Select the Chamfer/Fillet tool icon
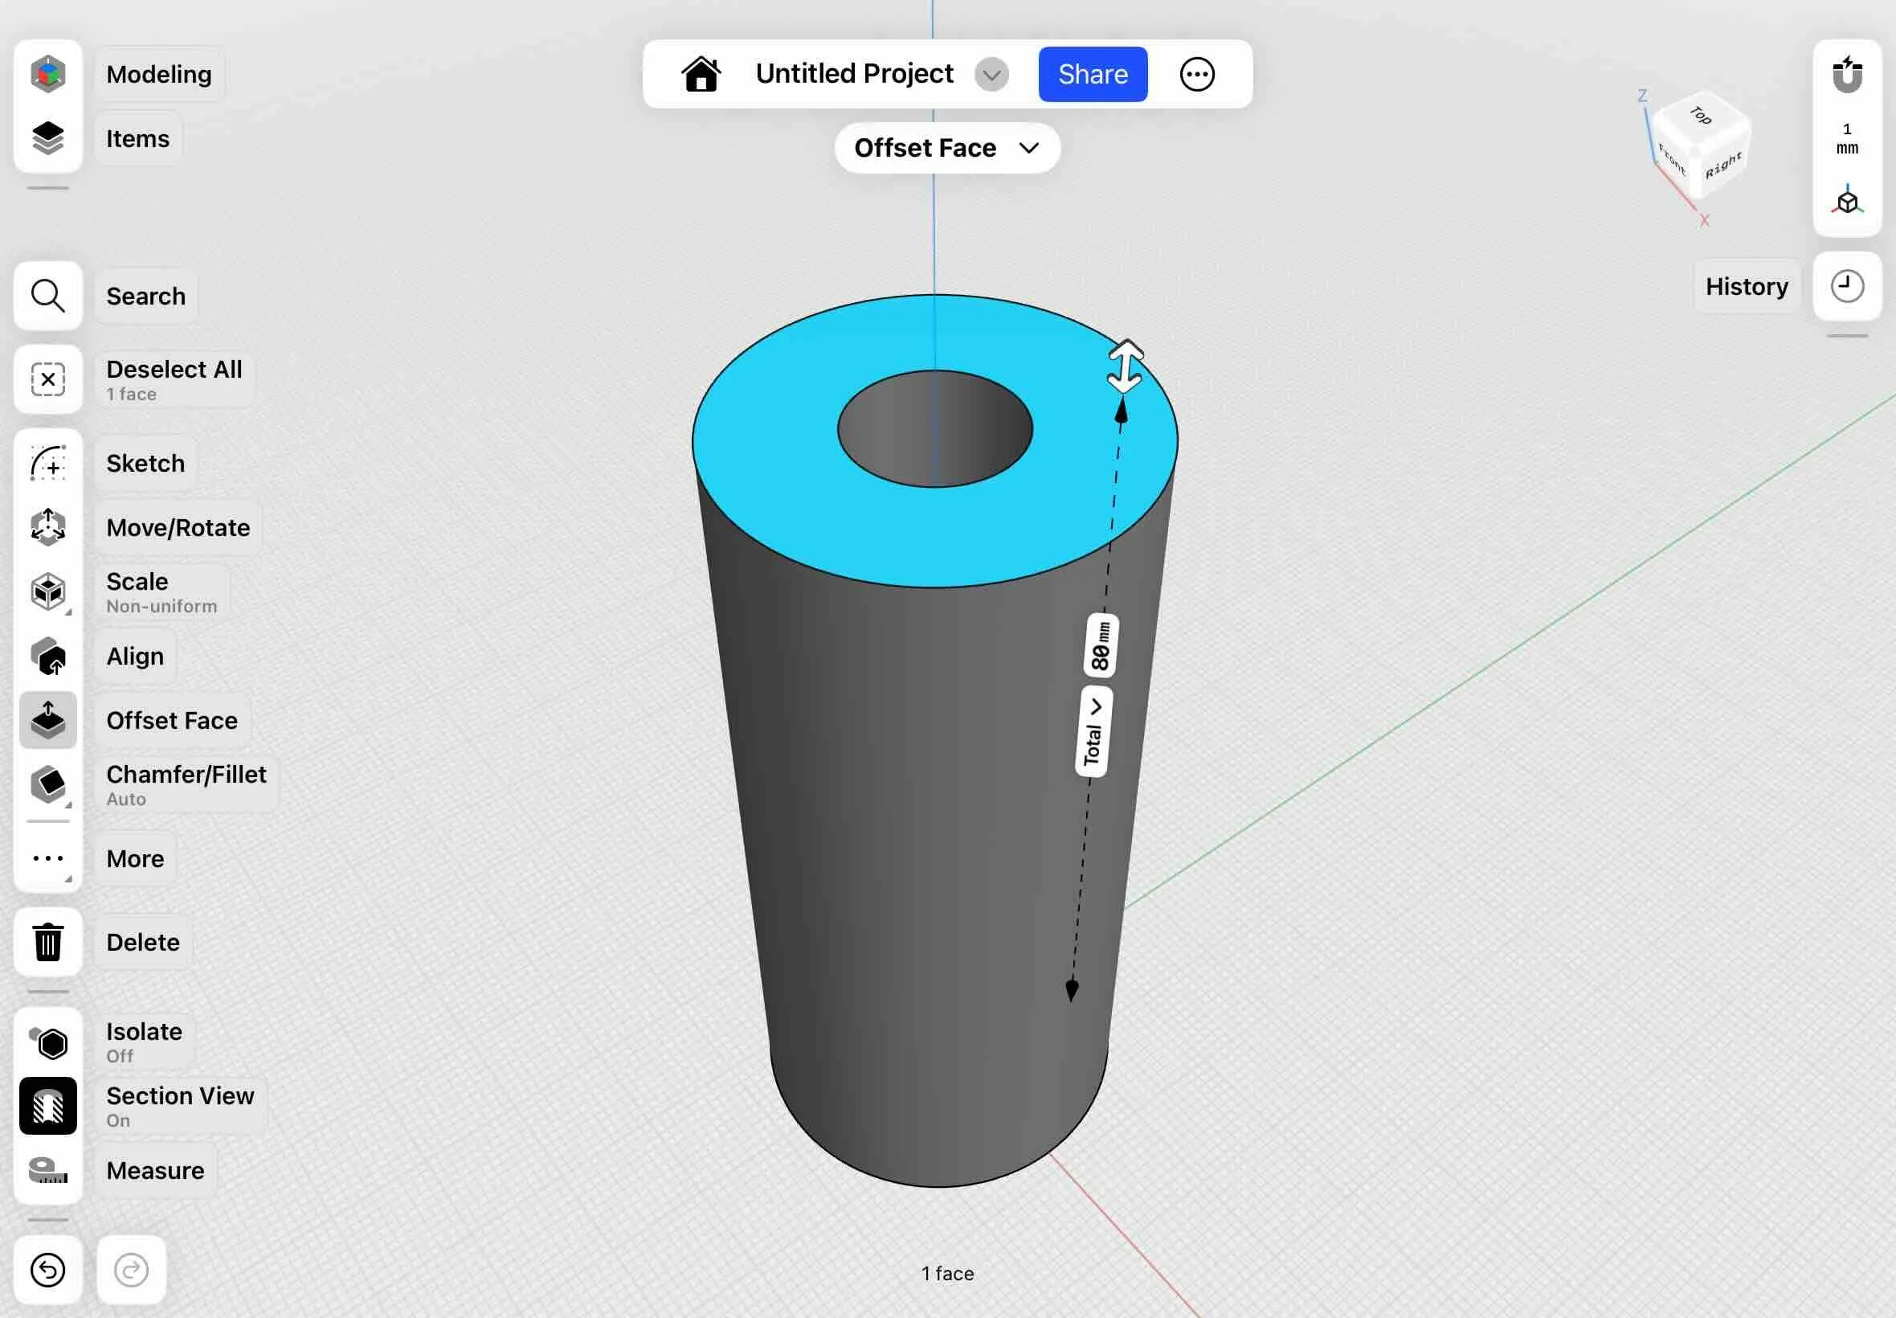 point(48,784)
